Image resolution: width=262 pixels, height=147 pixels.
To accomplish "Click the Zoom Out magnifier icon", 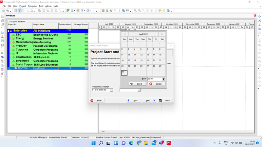I will pos(140,11).
